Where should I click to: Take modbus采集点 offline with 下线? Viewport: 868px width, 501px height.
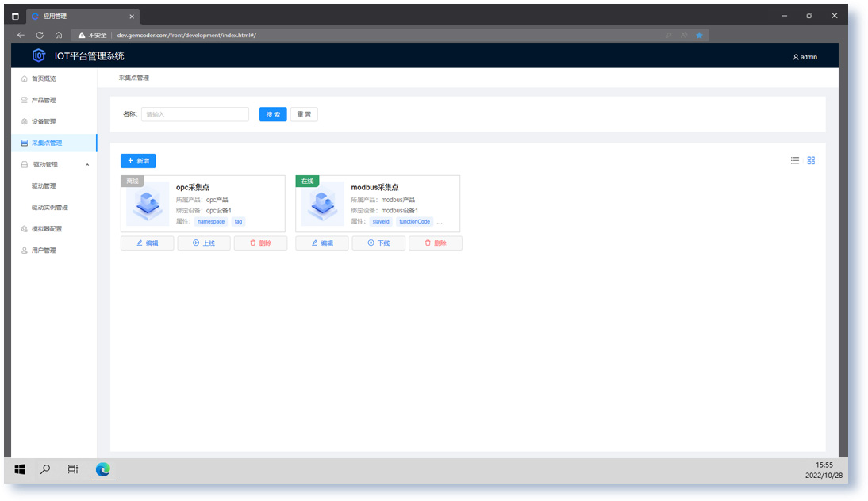[x=378, y=243]
